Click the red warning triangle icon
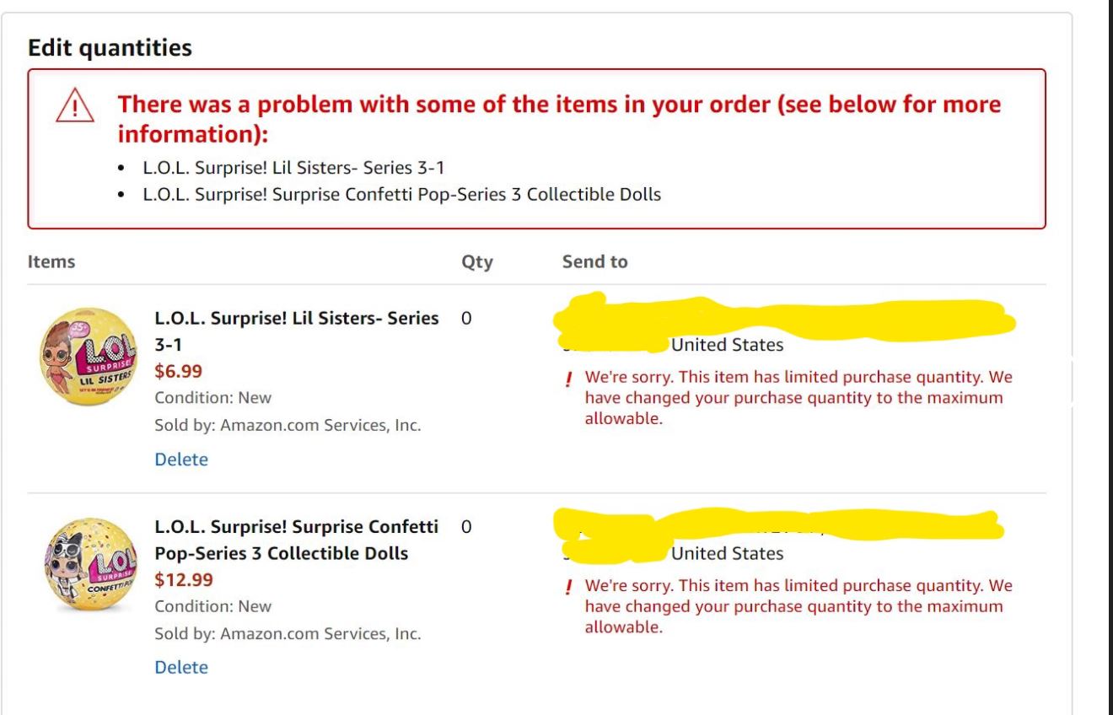 74,108
